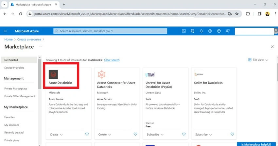
Task: Open the Chrome three-dot menu
Action: tap(275, 14)
